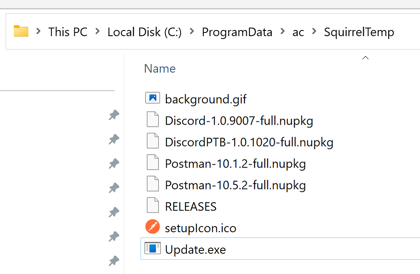Select the DiscordPTB-1.0.1020-full.nupkg file icon
The height and width of the screenshot is (274, 420).
coord(153,141)
